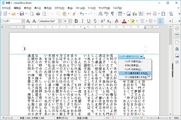Open sidebar Properties panel icon

click(177, 36)
